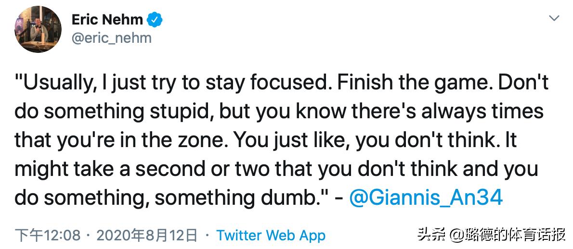Open the @eric_nehm handle
Image resolution: width=573 pixels, height=249 pixels.
coord(111,37)
